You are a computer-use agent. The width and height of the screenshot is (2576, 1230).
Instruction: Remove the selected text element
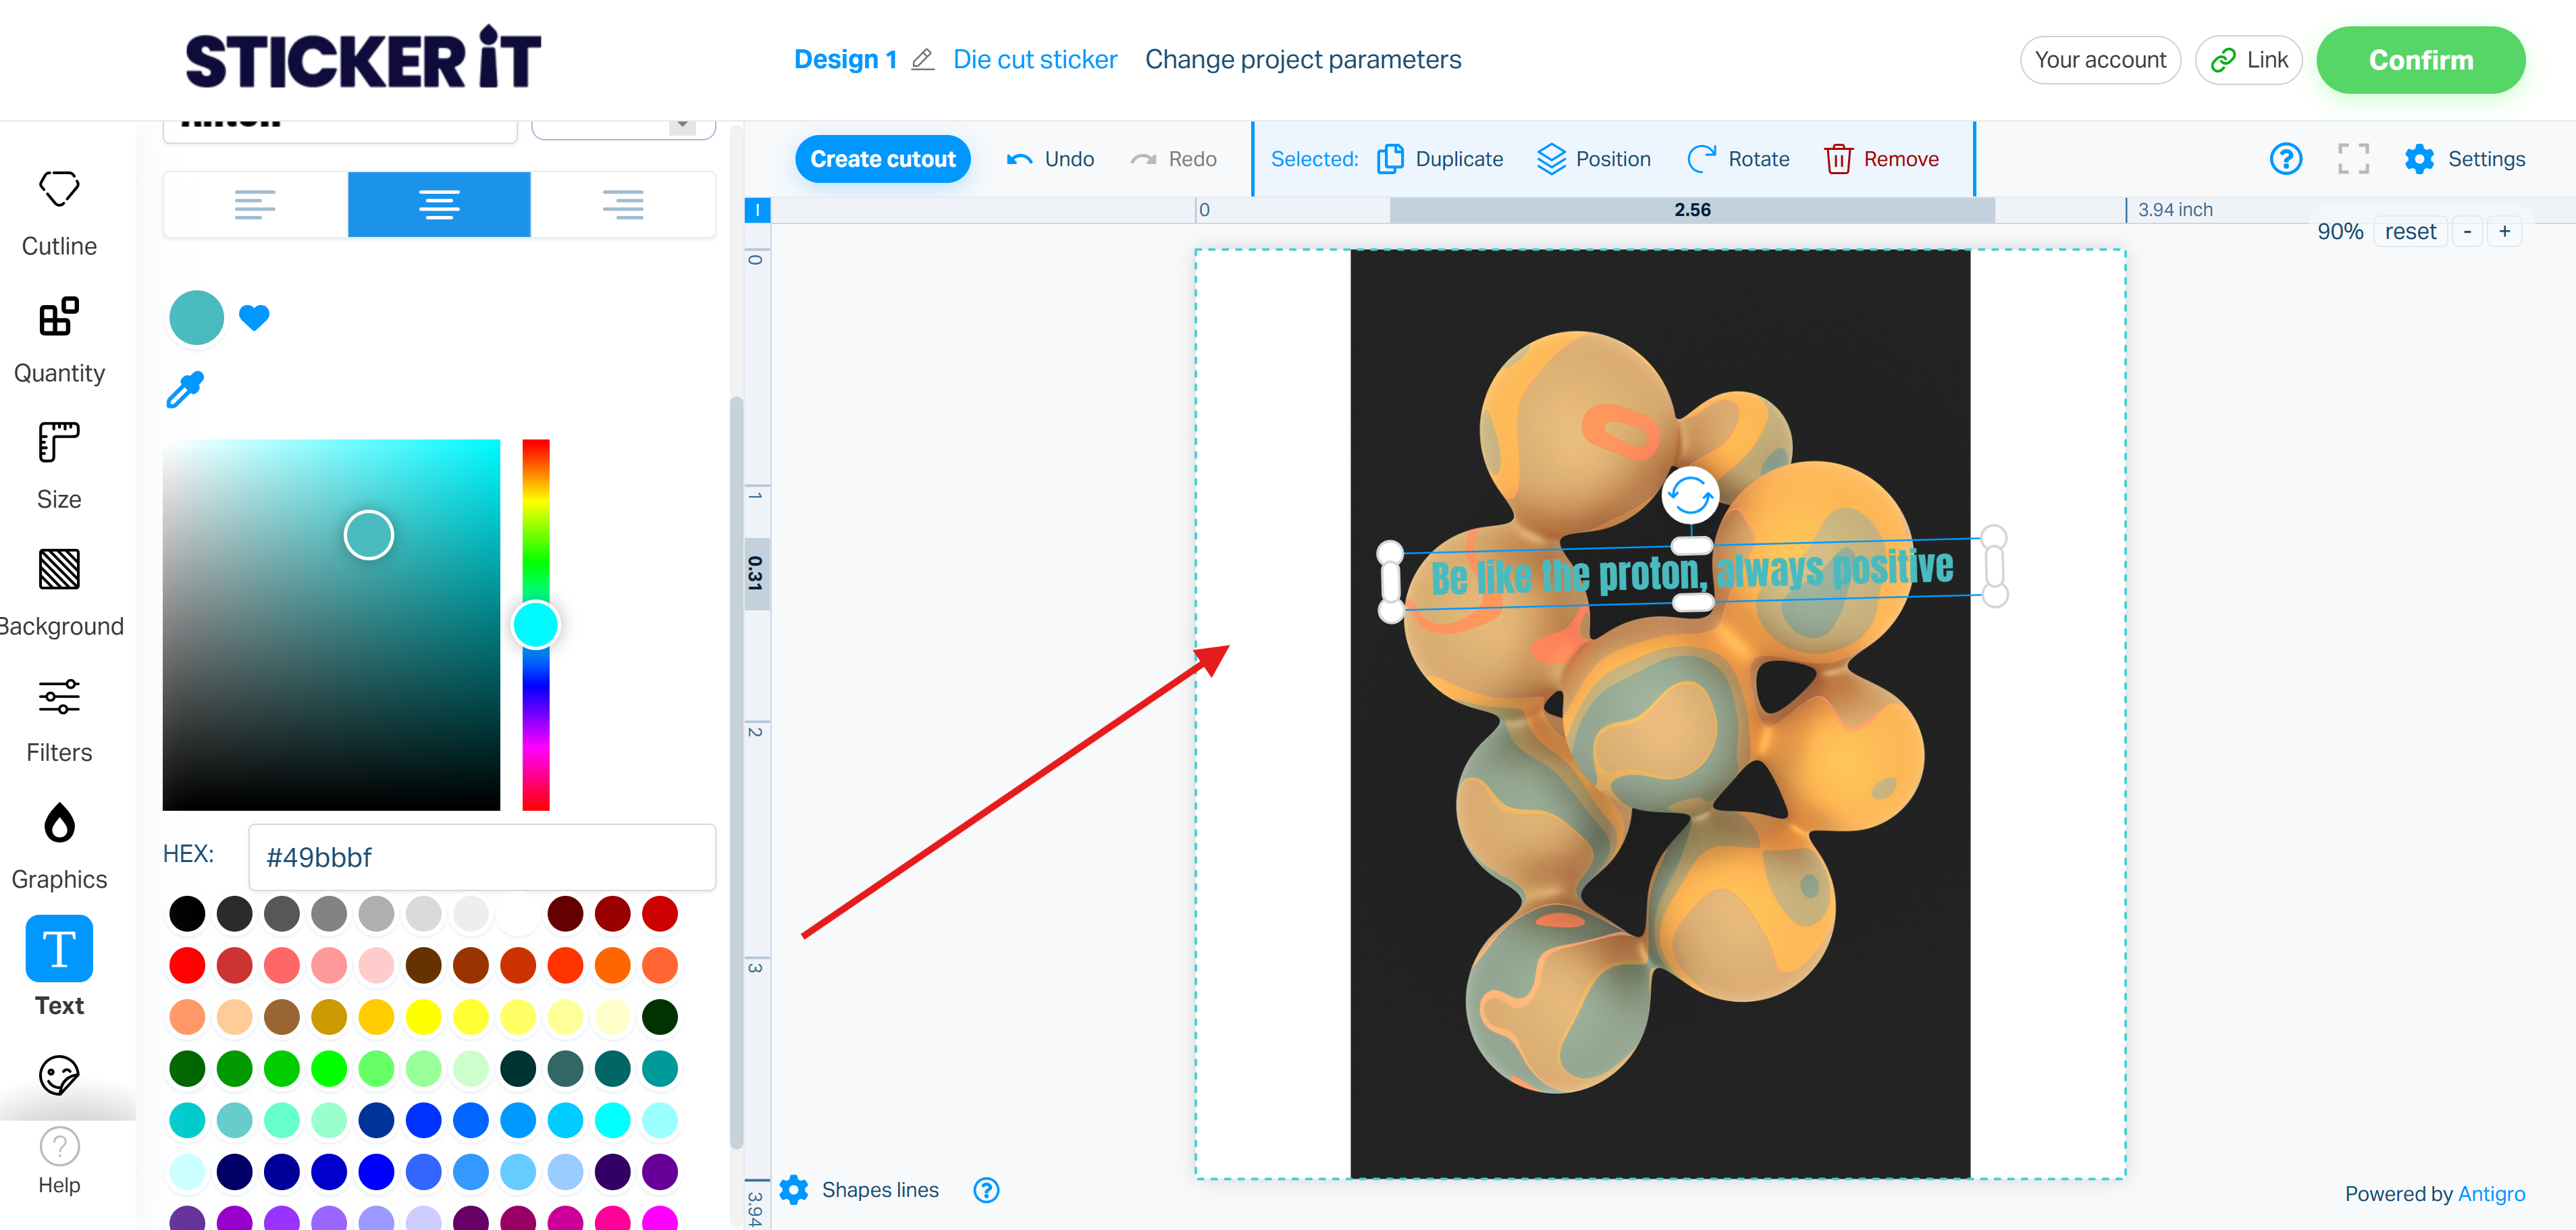[x=1881, y=159]
